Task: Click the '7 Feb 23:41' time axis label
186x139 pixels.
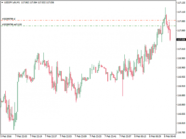Action: coord(110,136)
